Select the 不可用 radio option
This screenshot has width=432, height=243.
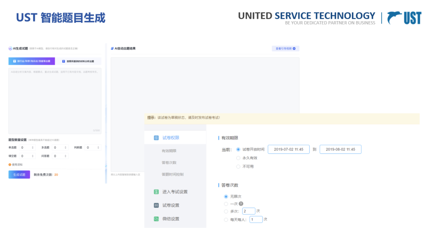(238, 167)
